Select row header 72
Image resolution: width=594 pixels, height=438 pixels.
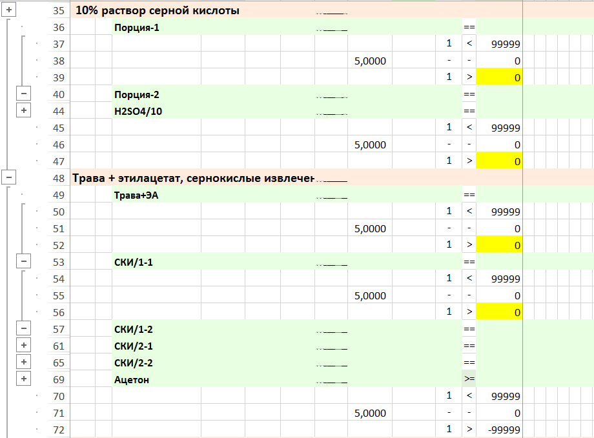pos(59,430)
